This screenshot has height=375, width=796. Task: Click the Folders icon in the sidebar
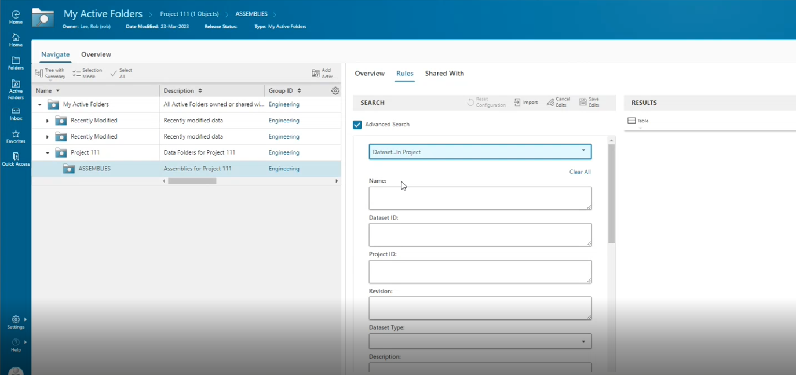(16, 63)
